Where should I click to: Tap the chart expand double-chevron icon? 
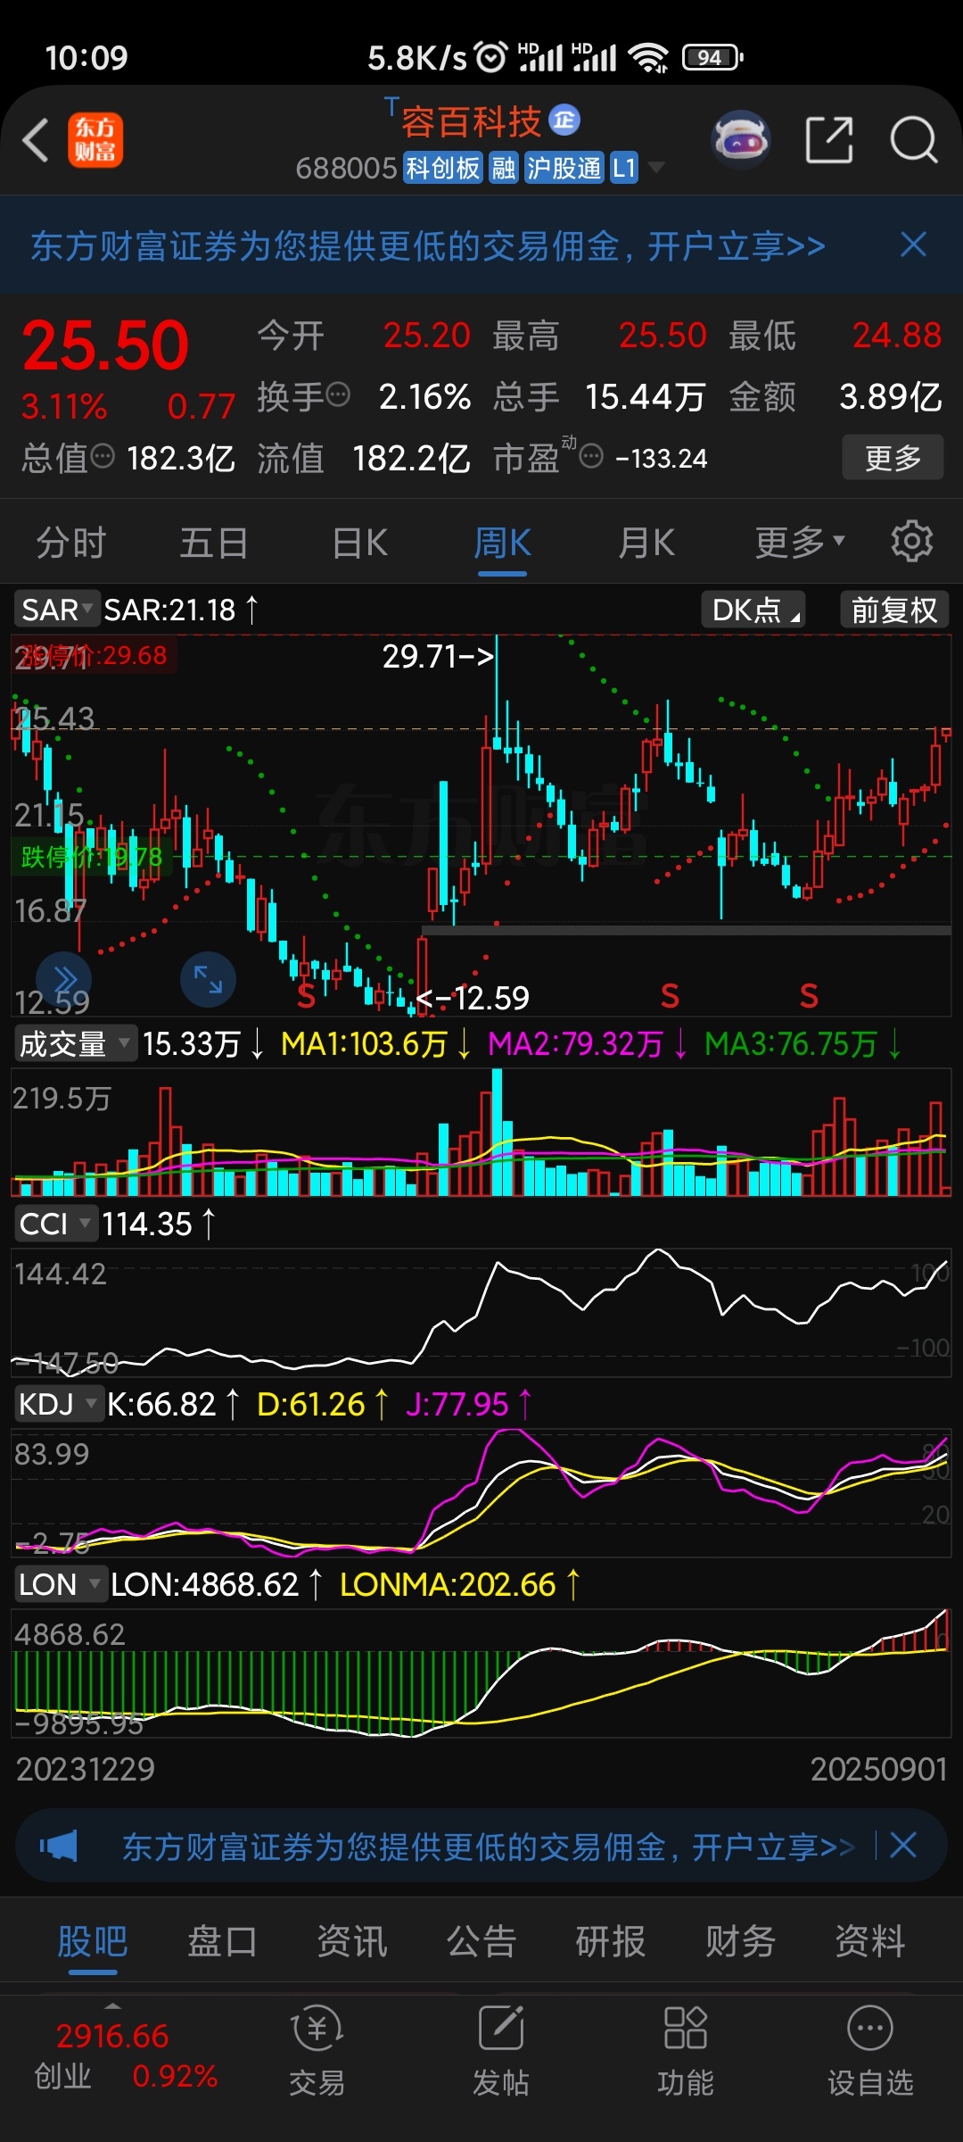63,979
